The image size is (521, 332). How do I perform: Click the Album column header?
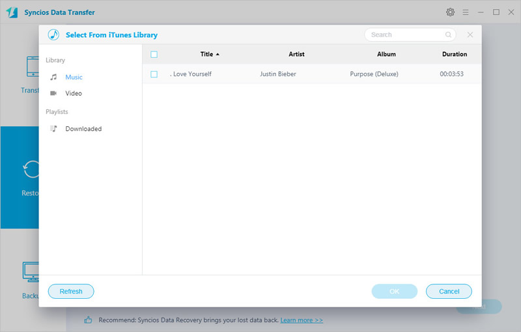386,54
